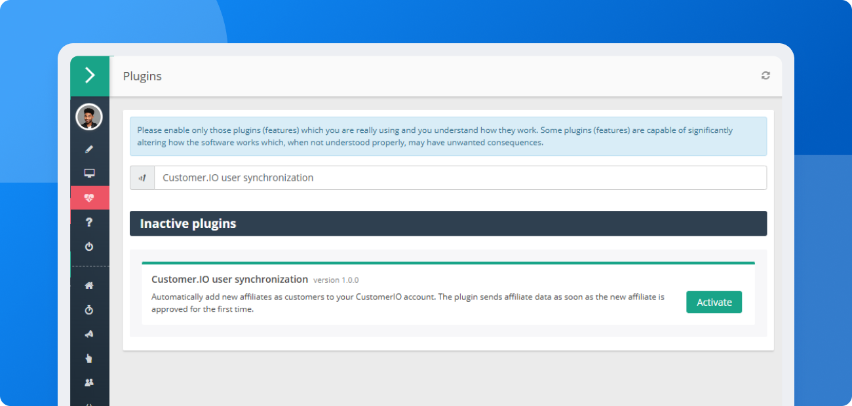Collapse the Inactive plugins section header
The height and width of the screenshot is (406, 852).
point(187,223)
